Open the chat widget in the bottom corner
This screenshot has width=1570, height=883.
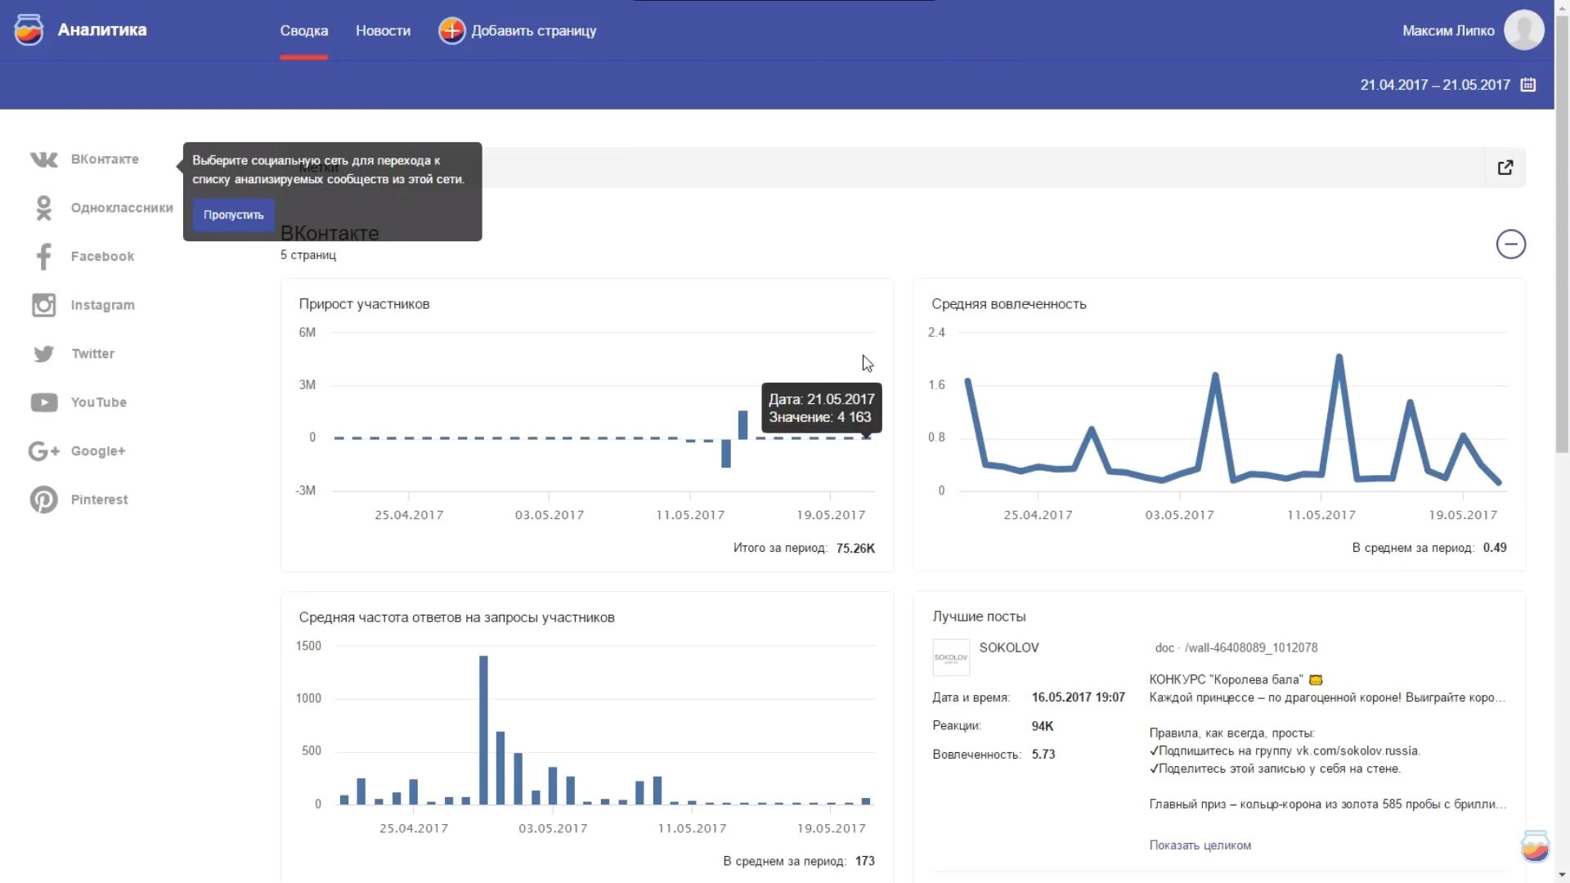click(x=1535, y=848)
